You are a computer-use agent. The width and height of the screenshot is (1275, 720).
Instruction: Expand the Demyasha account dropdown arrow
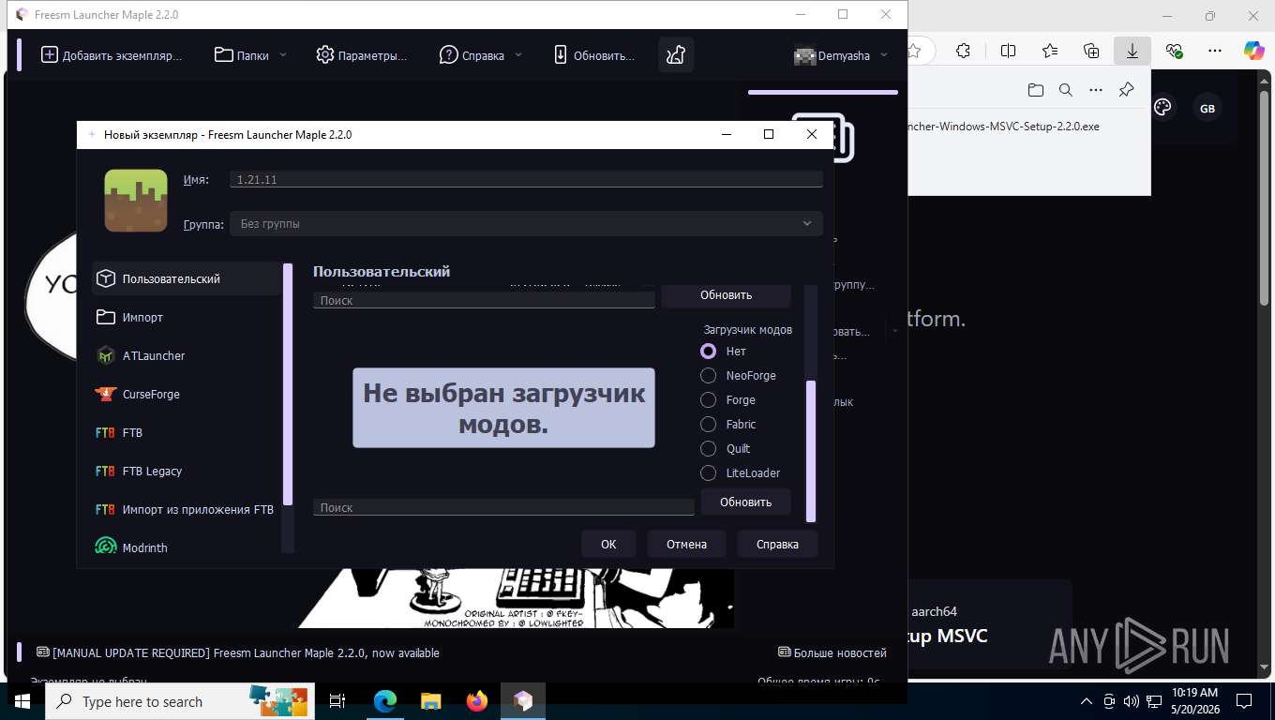point(883,55)
